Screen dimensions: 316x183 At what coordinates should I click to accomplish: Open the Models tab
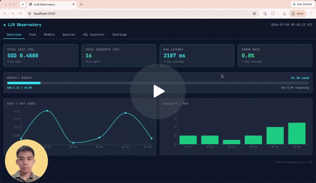(x=49, y=35)
